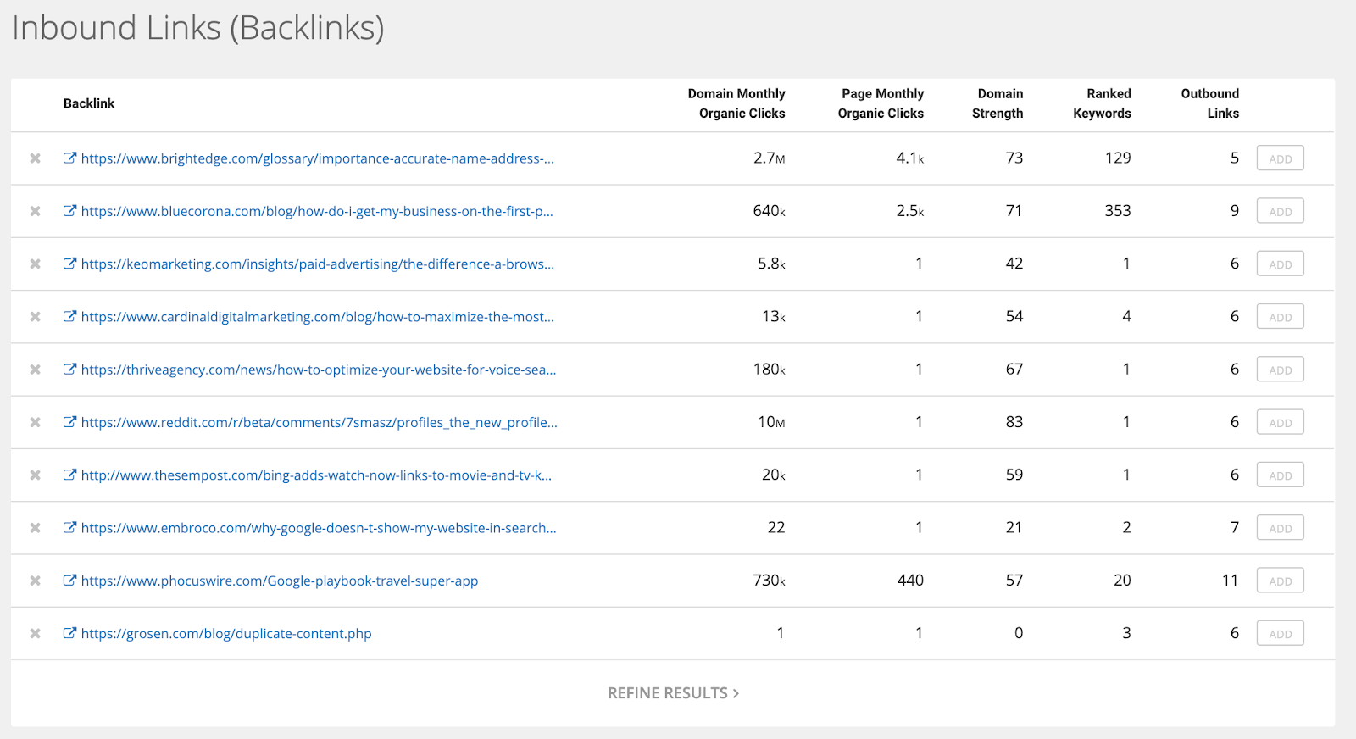Remove the grosen.com backlink row

coord(35,633)
